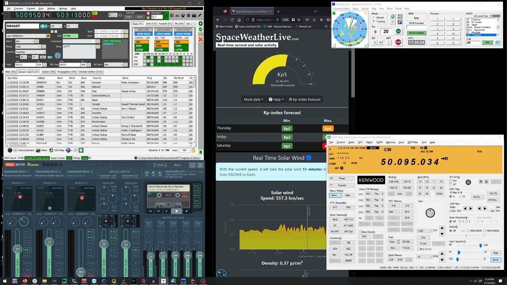The width and height of the screenshot is (507, 285).
Task: Click the lookup icon beside Lars Wahlstrom name
Action: click(48, 36)
